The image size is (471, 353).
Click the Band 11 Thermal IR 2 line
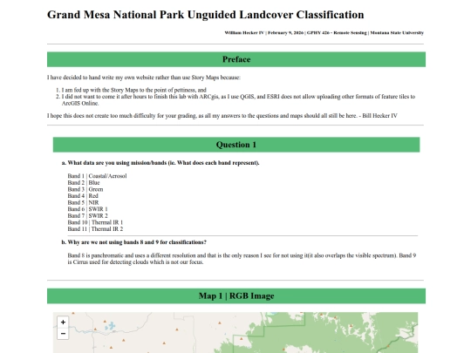[x=95, y=228]
